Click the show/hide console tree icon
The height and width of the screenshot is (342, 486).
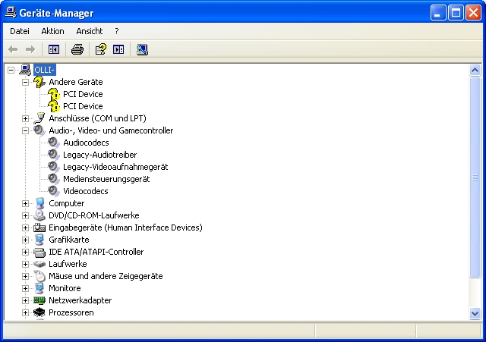point(53,49)
